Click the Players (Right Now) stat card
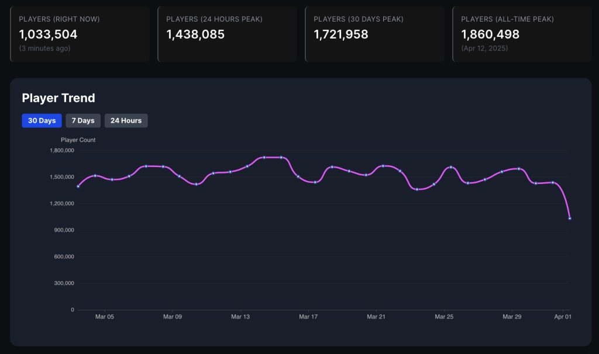 tap(79, 33)
